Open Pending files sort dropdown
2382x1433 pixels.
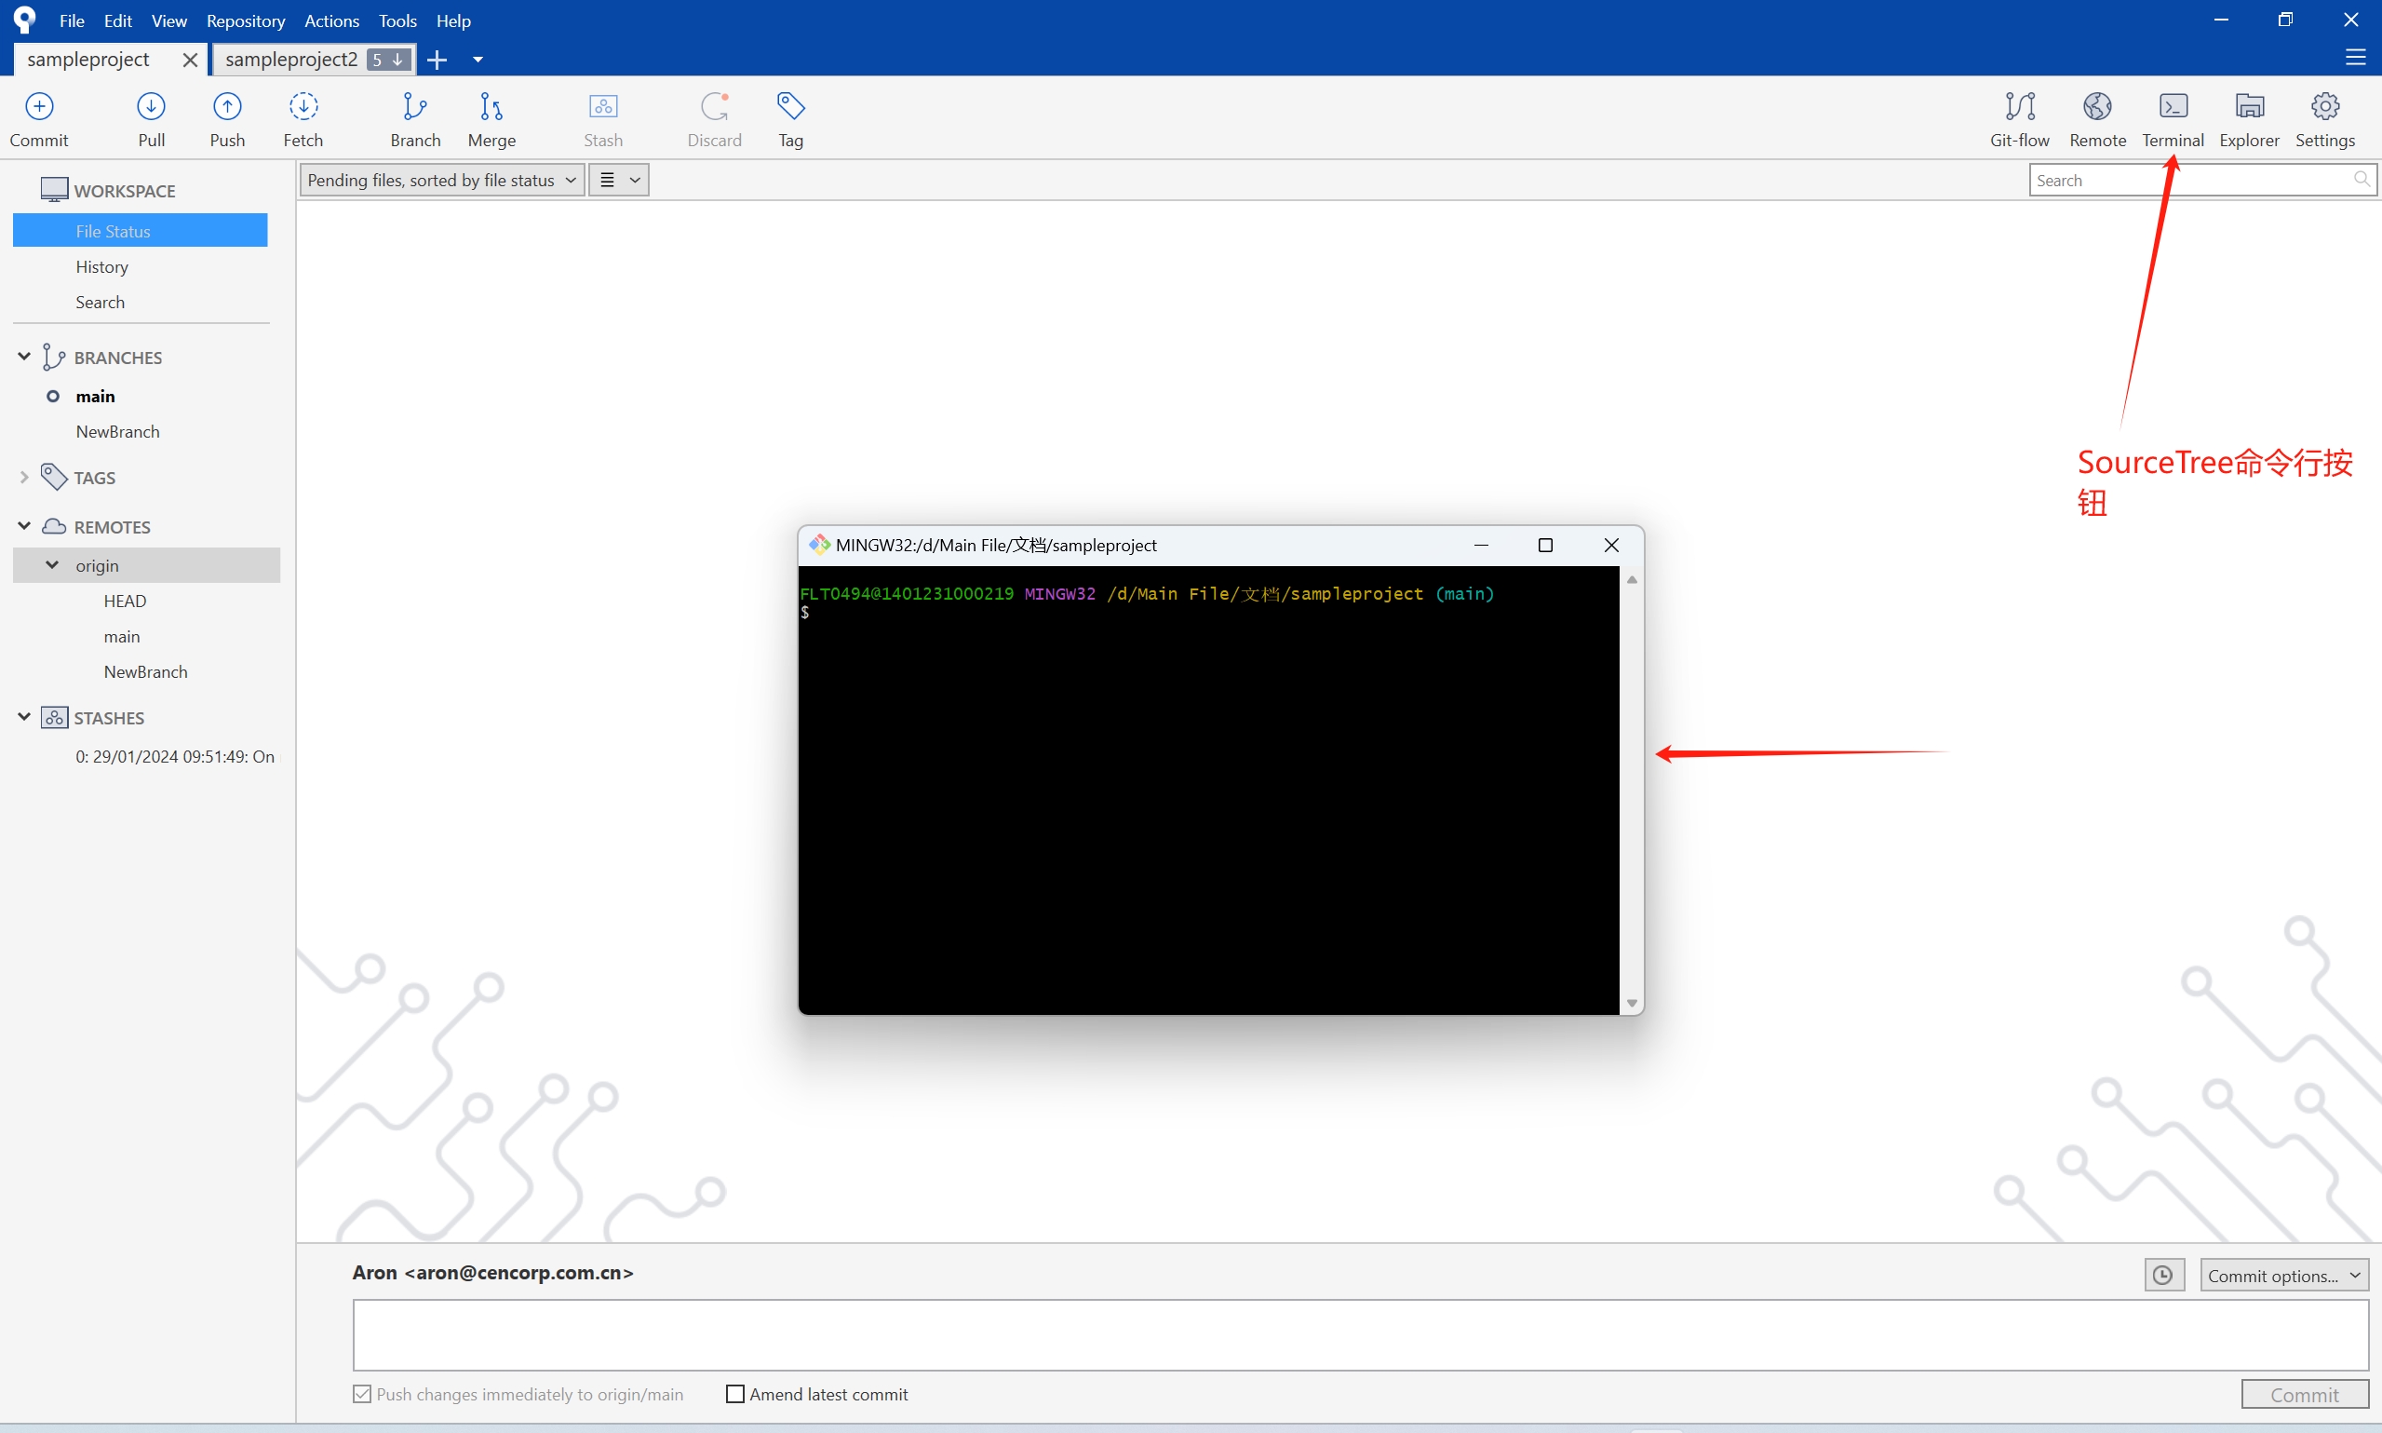pos(442,181)
